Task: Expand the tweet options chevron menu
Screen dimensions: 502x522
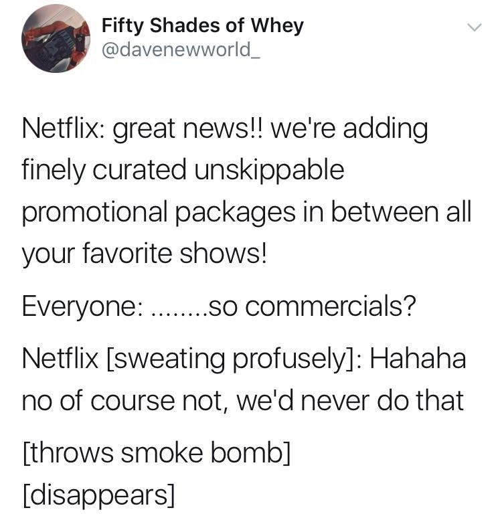Action: point(474,27)
